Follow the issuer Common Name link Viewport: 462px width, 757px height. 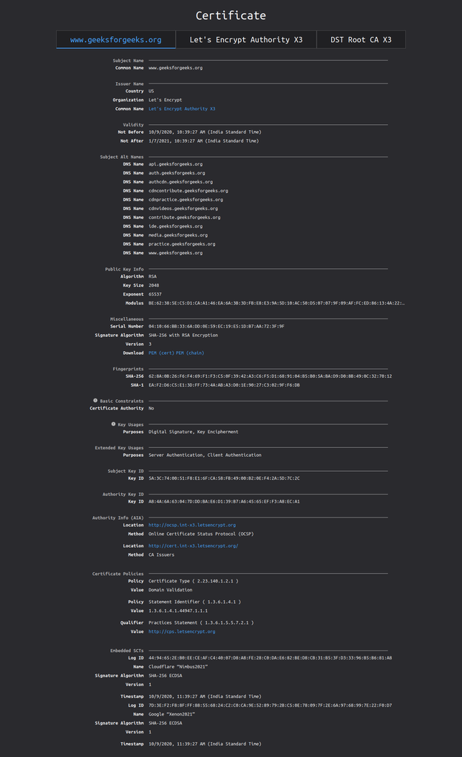182,109
